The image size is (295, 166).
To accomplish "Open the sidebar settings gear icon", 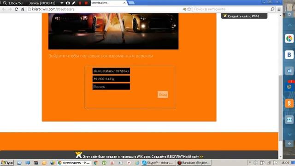I will (289, 14).
